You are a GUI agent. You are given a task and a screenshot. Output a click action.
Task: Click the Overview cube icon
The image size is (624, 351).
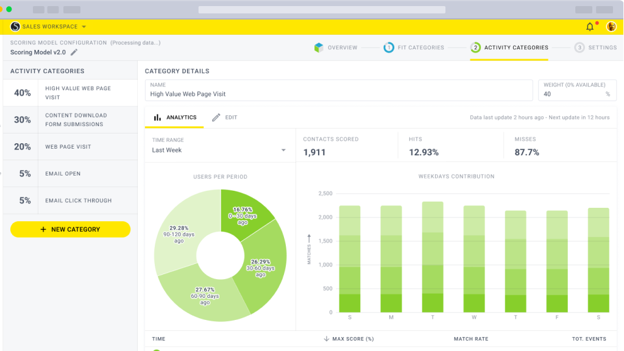pyautogui.click(x=318, y=48)
